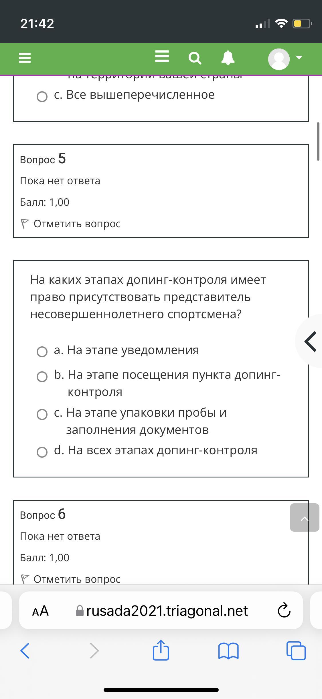Expand the user menu dropdown arrow
Image resolution: width=322 pixels, height=699 pixels.
coord(299,58)
